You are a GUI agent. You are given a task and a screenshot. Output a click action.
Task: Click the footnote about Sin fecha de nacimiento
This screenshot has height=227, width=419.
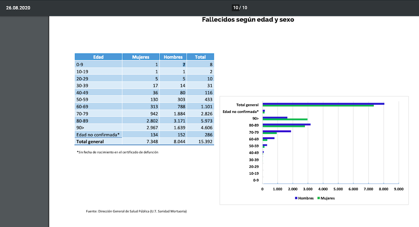(x=118, y=152)
